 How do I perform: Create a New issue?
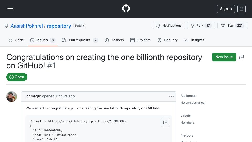point(224,57)
